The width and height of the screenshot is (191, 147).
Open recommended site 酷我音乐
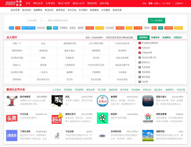pyautogui.click(x=146, y=62)
